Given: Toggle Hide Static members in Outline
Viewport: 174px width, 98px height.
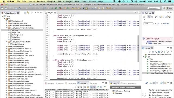Looking at the screenshot, I should click(x=162, y=52).
